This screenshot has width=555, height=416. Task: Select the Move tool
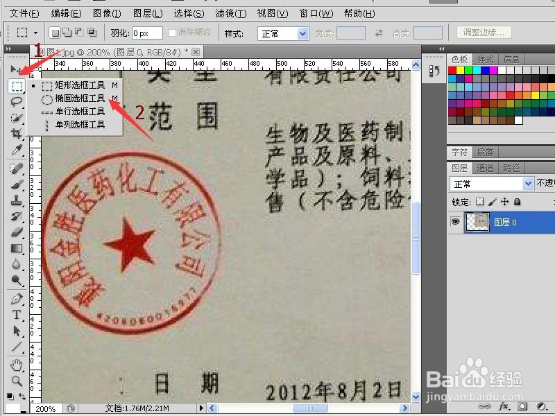click(16, 69)
